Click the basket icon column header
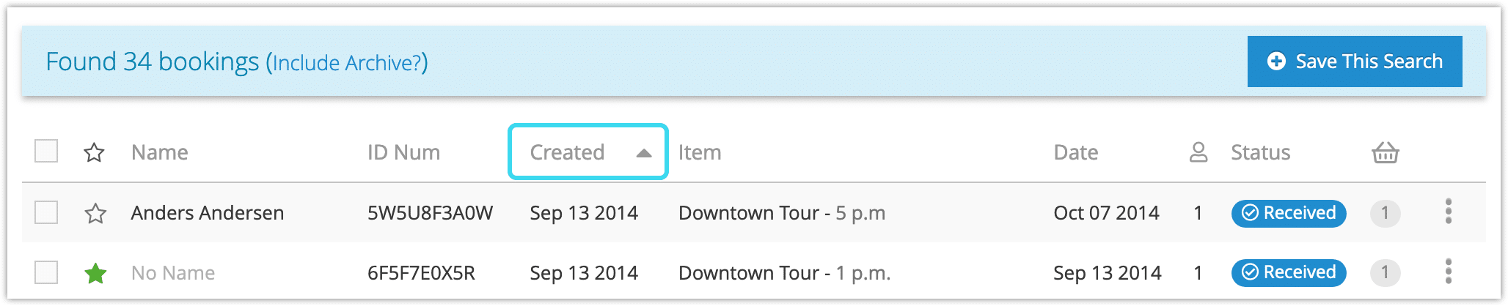The image size is (1508, 306). [x=1385, y=152]
